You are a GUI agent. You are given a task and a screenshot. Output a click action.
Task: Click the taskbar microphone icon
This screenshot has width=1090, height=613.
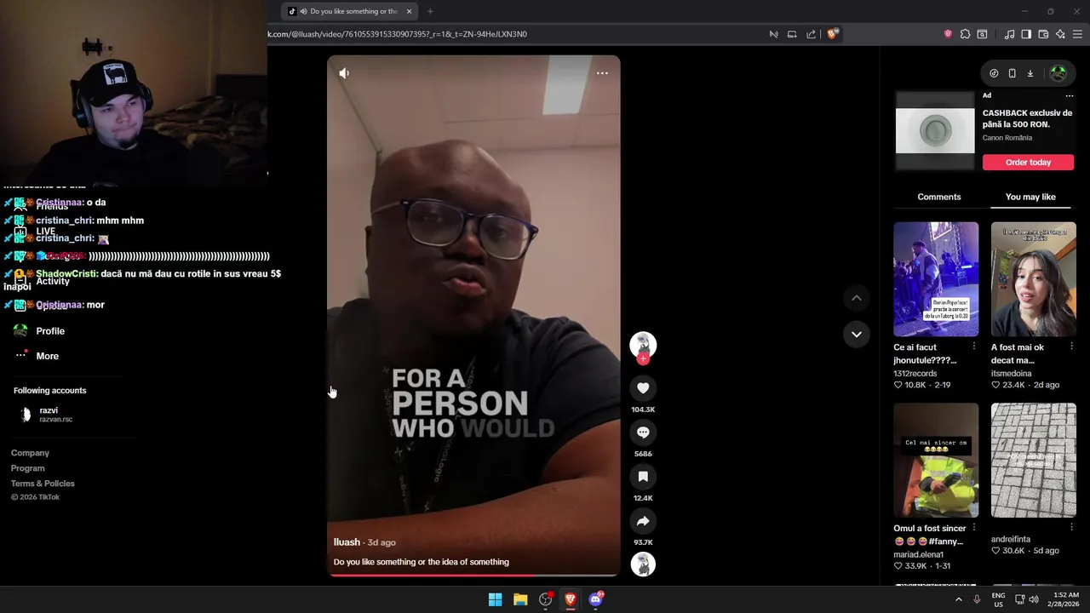click(x=977, y=599)
